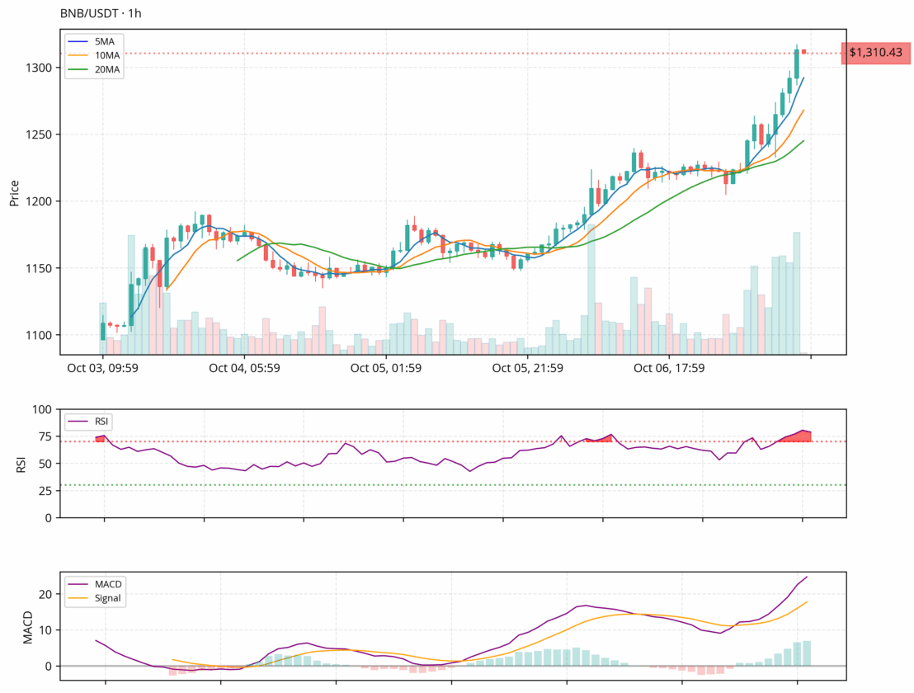Click the vertical Price axis title
The width and height of the screenshot is (914, 693).
[14, 193]
